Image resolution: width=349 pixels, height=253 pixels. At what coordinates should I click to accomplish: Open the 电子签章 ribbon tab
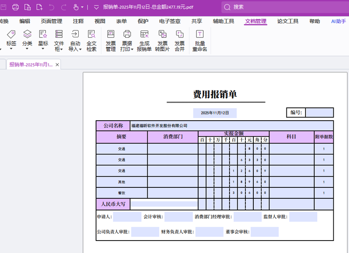pos(170,21)
